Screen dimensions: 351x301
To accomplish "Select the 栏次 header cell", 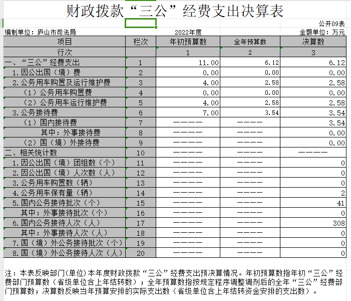I will click(140, 42).
